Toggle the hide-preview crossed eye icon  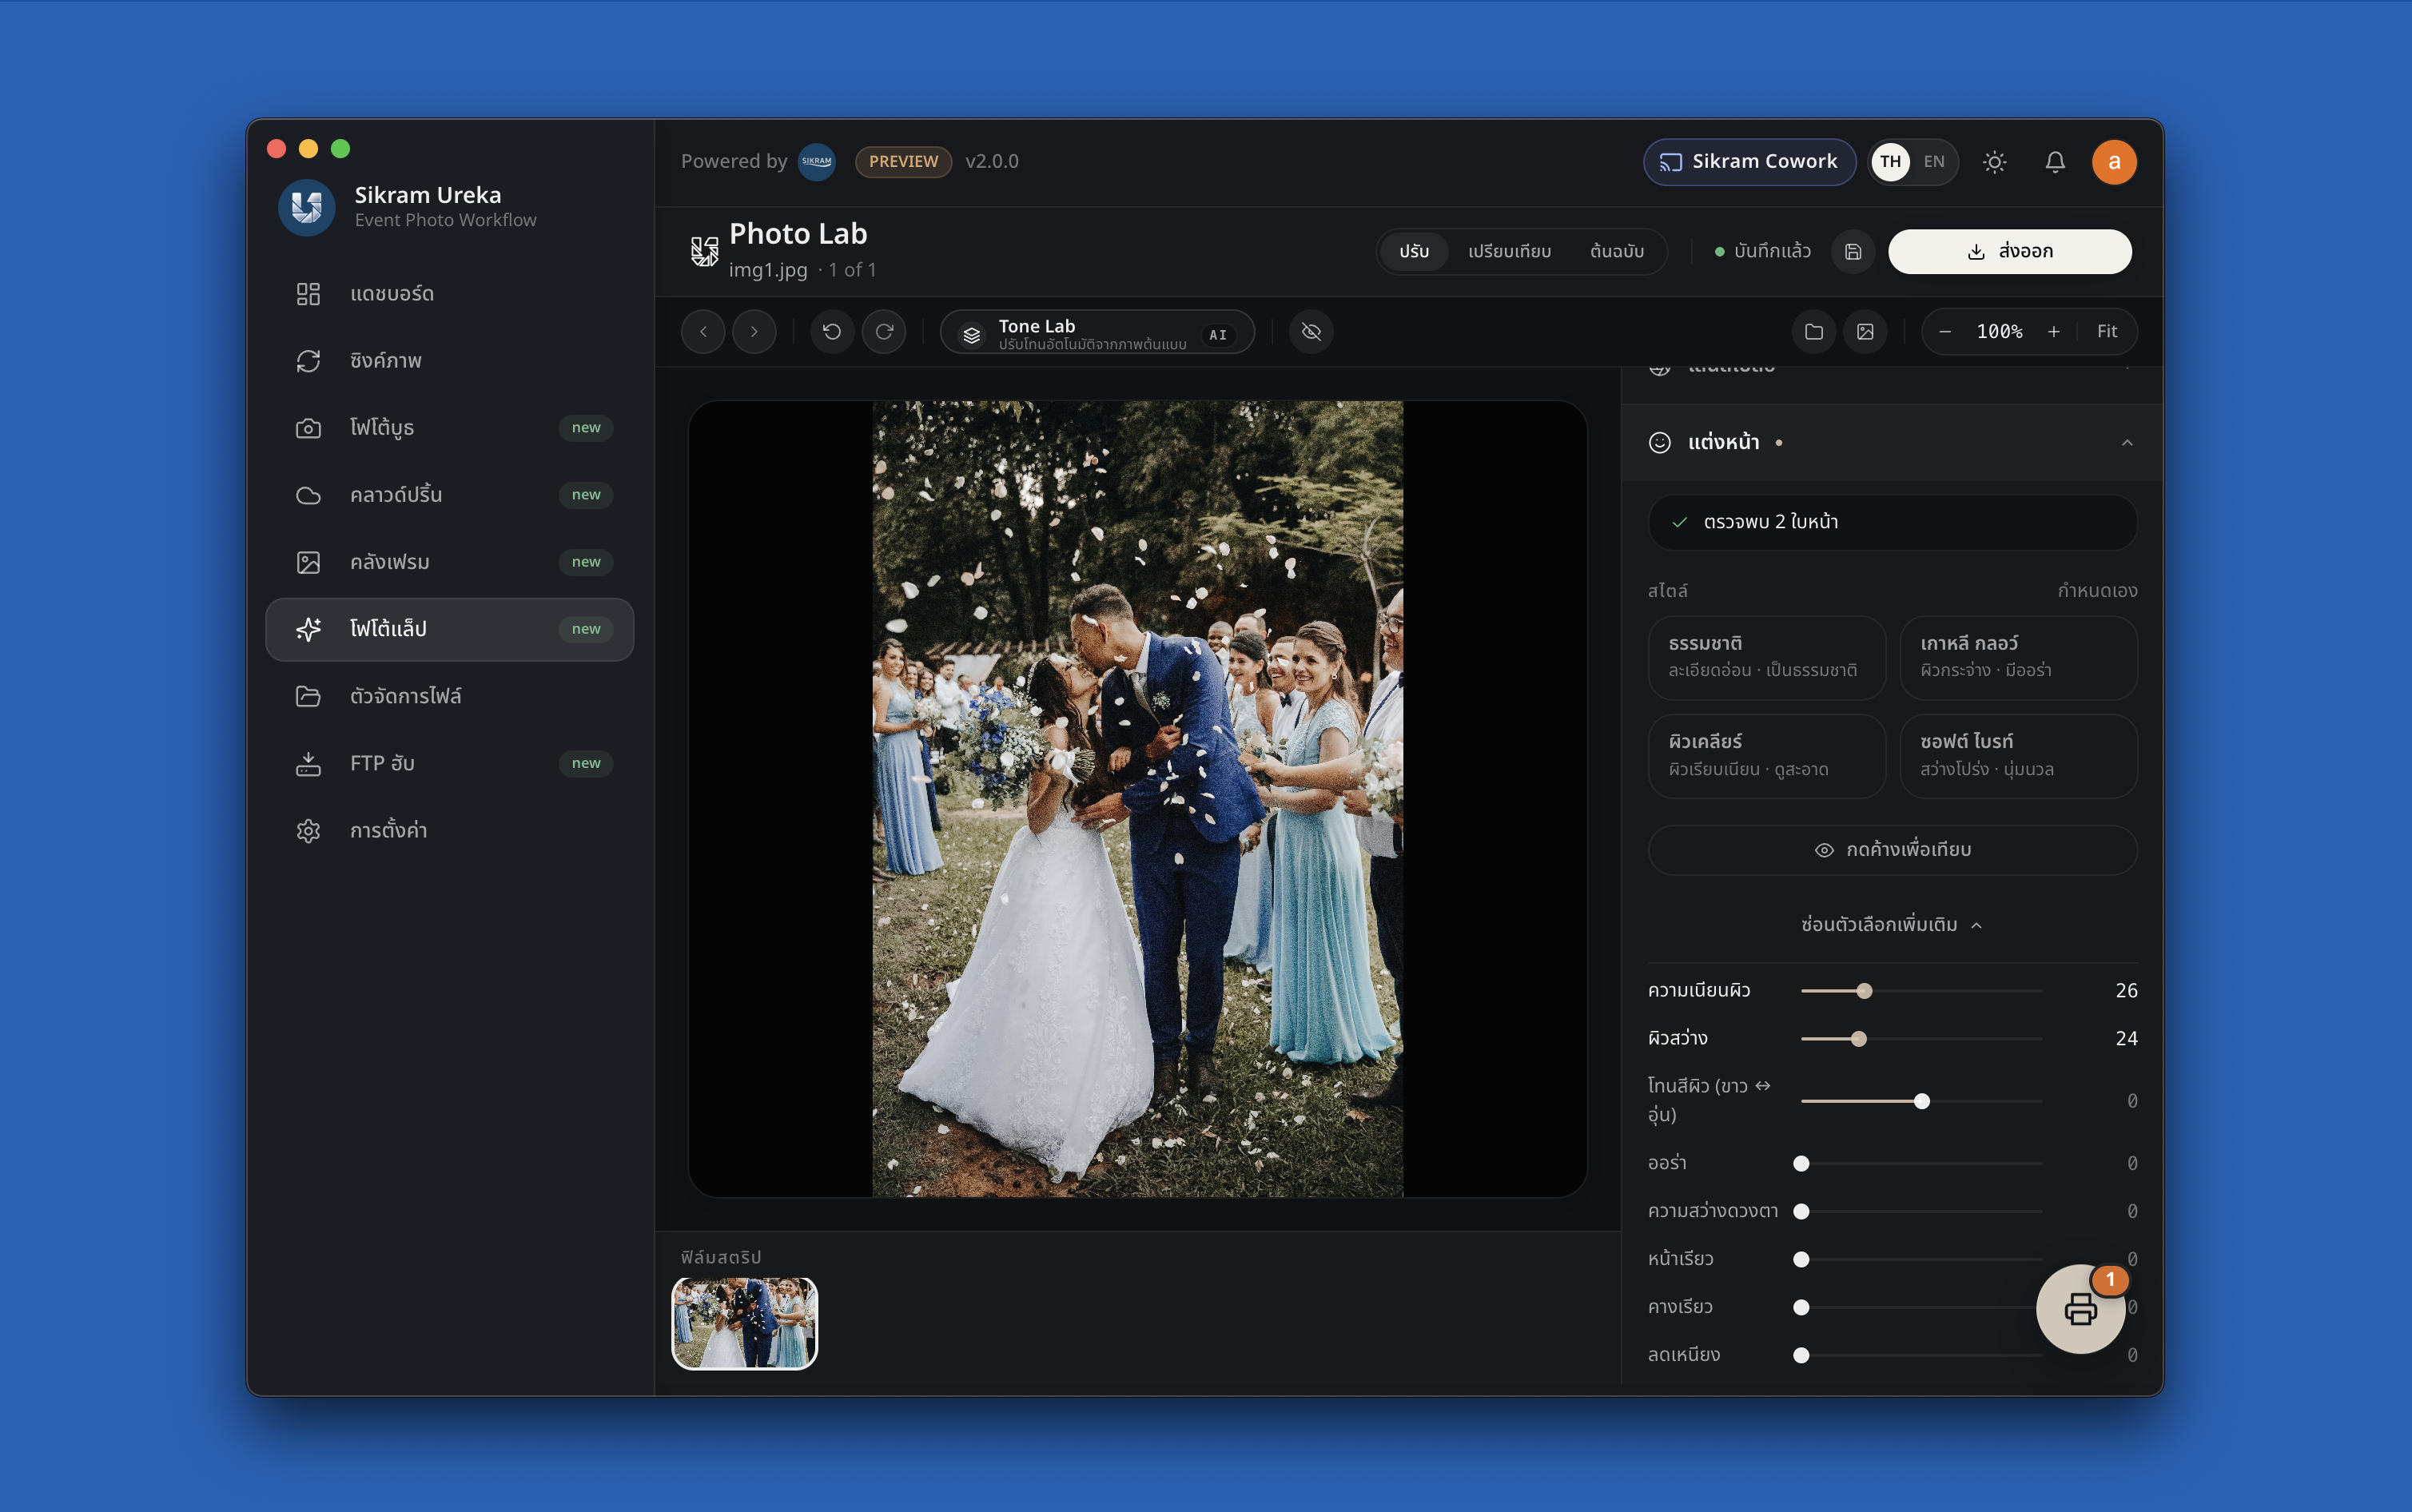point(1311,332)
